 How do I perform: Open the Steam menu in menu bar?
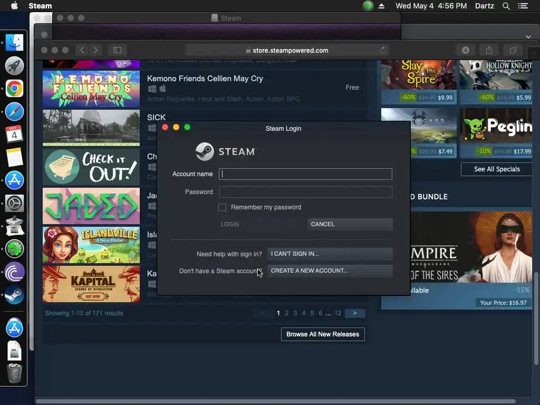pyautogui.click(x=40, y=6)
